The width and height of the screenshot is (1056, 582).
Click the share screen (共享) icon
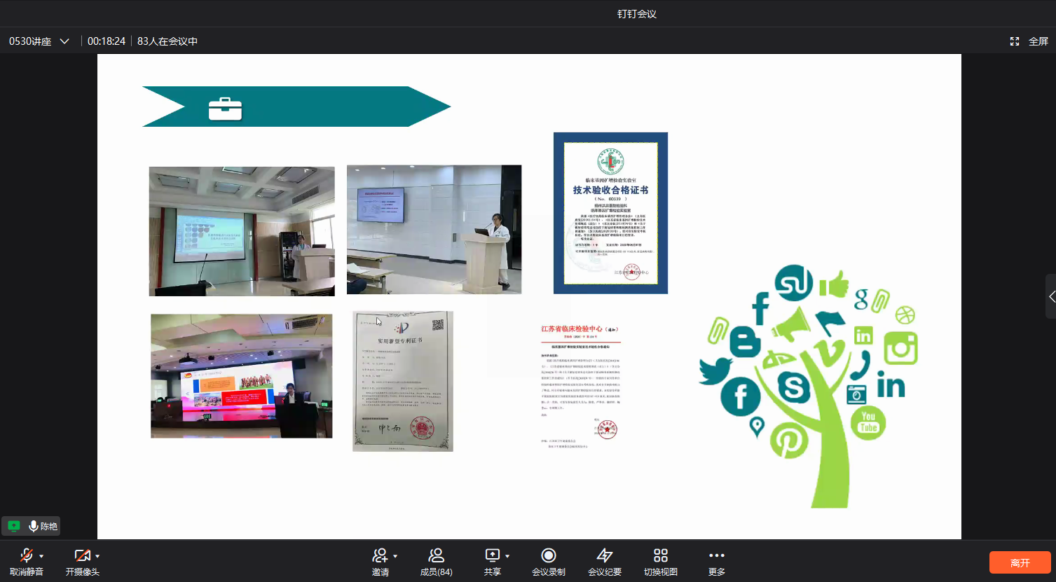493,556
